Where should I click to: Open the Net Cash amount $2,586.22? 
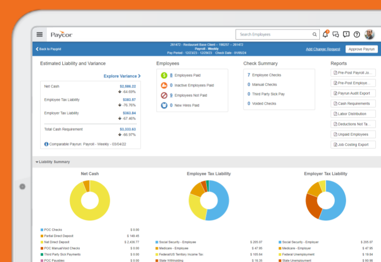coord(128,86)
